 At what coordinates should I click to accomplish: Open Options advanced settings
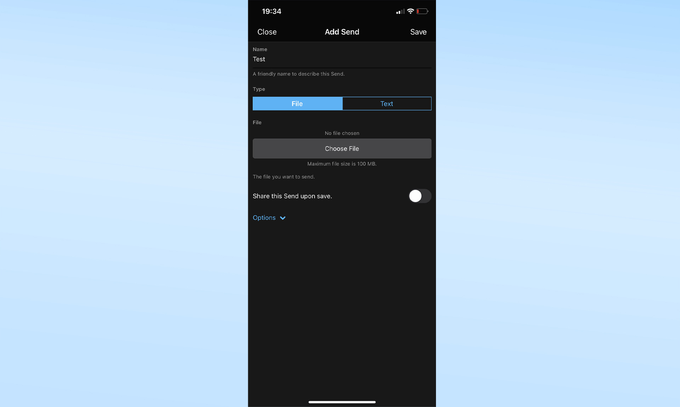pos(269,217)
